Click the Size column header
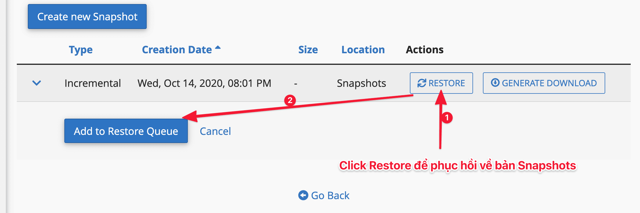This screenshot has height=213, width=640. pyautogui.click(x=308, y=49)
